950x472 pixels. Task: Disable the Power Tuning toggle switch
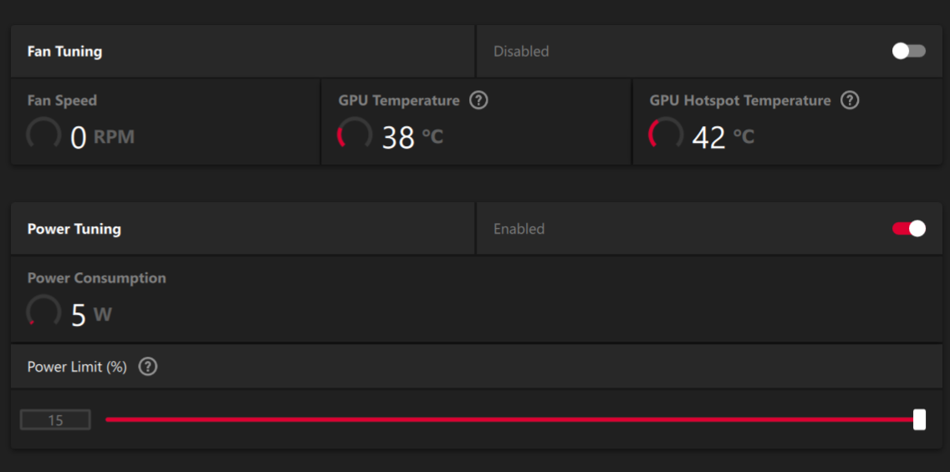[909, 229]
